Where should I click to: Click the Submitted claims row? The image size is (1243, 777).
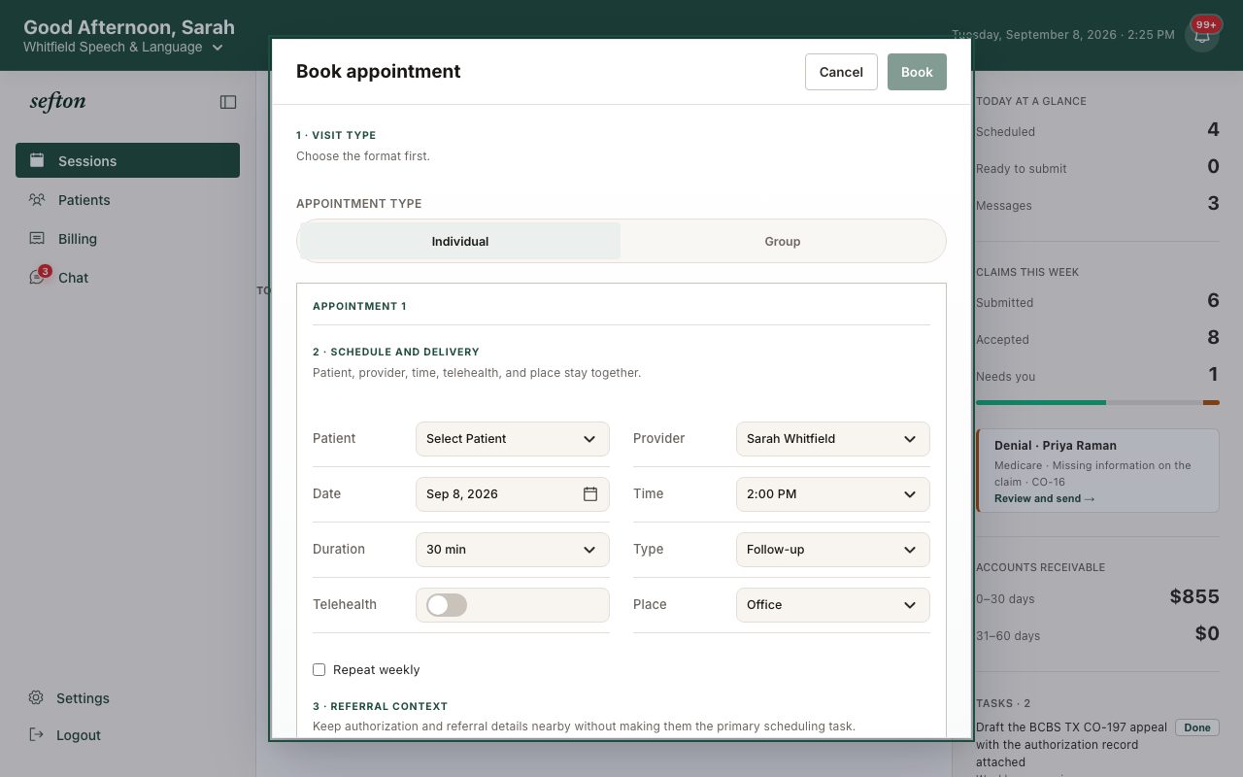click(1097, 302)
